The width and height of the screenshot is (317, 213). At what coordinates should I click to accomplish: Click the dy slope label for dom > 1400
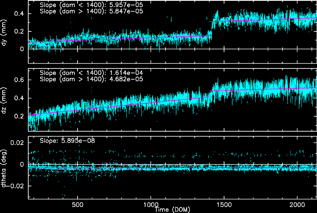coord(91,11)
